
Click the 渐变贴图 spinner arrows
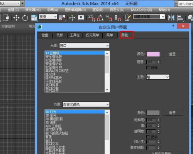click(159, 148)
